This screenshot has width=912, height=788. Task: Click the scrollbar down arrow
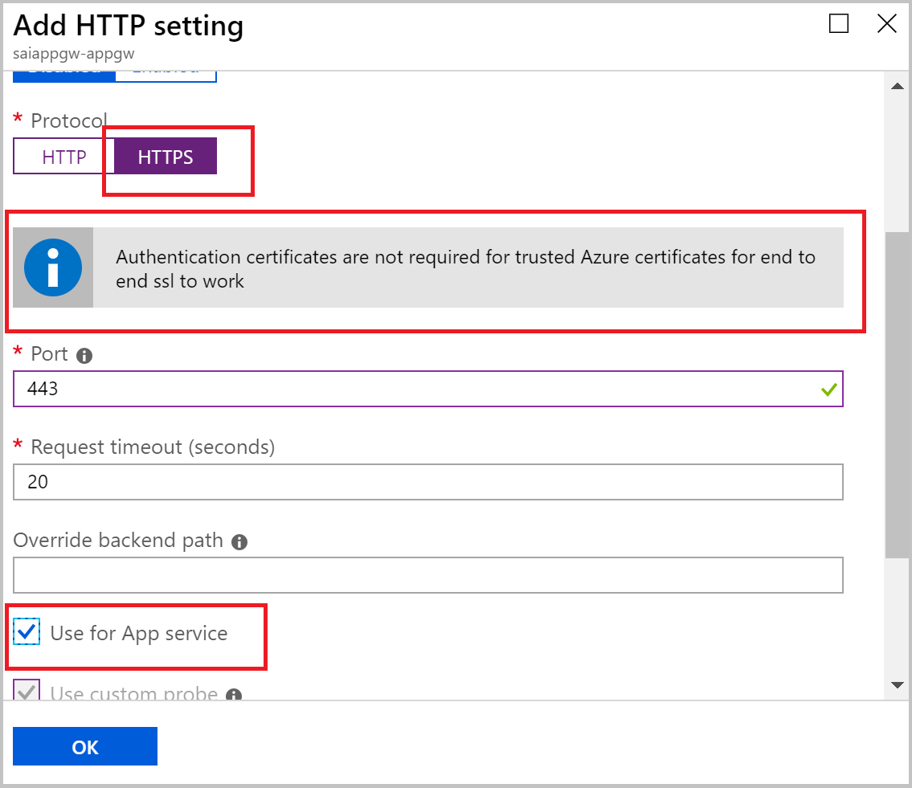pos(898,684)
